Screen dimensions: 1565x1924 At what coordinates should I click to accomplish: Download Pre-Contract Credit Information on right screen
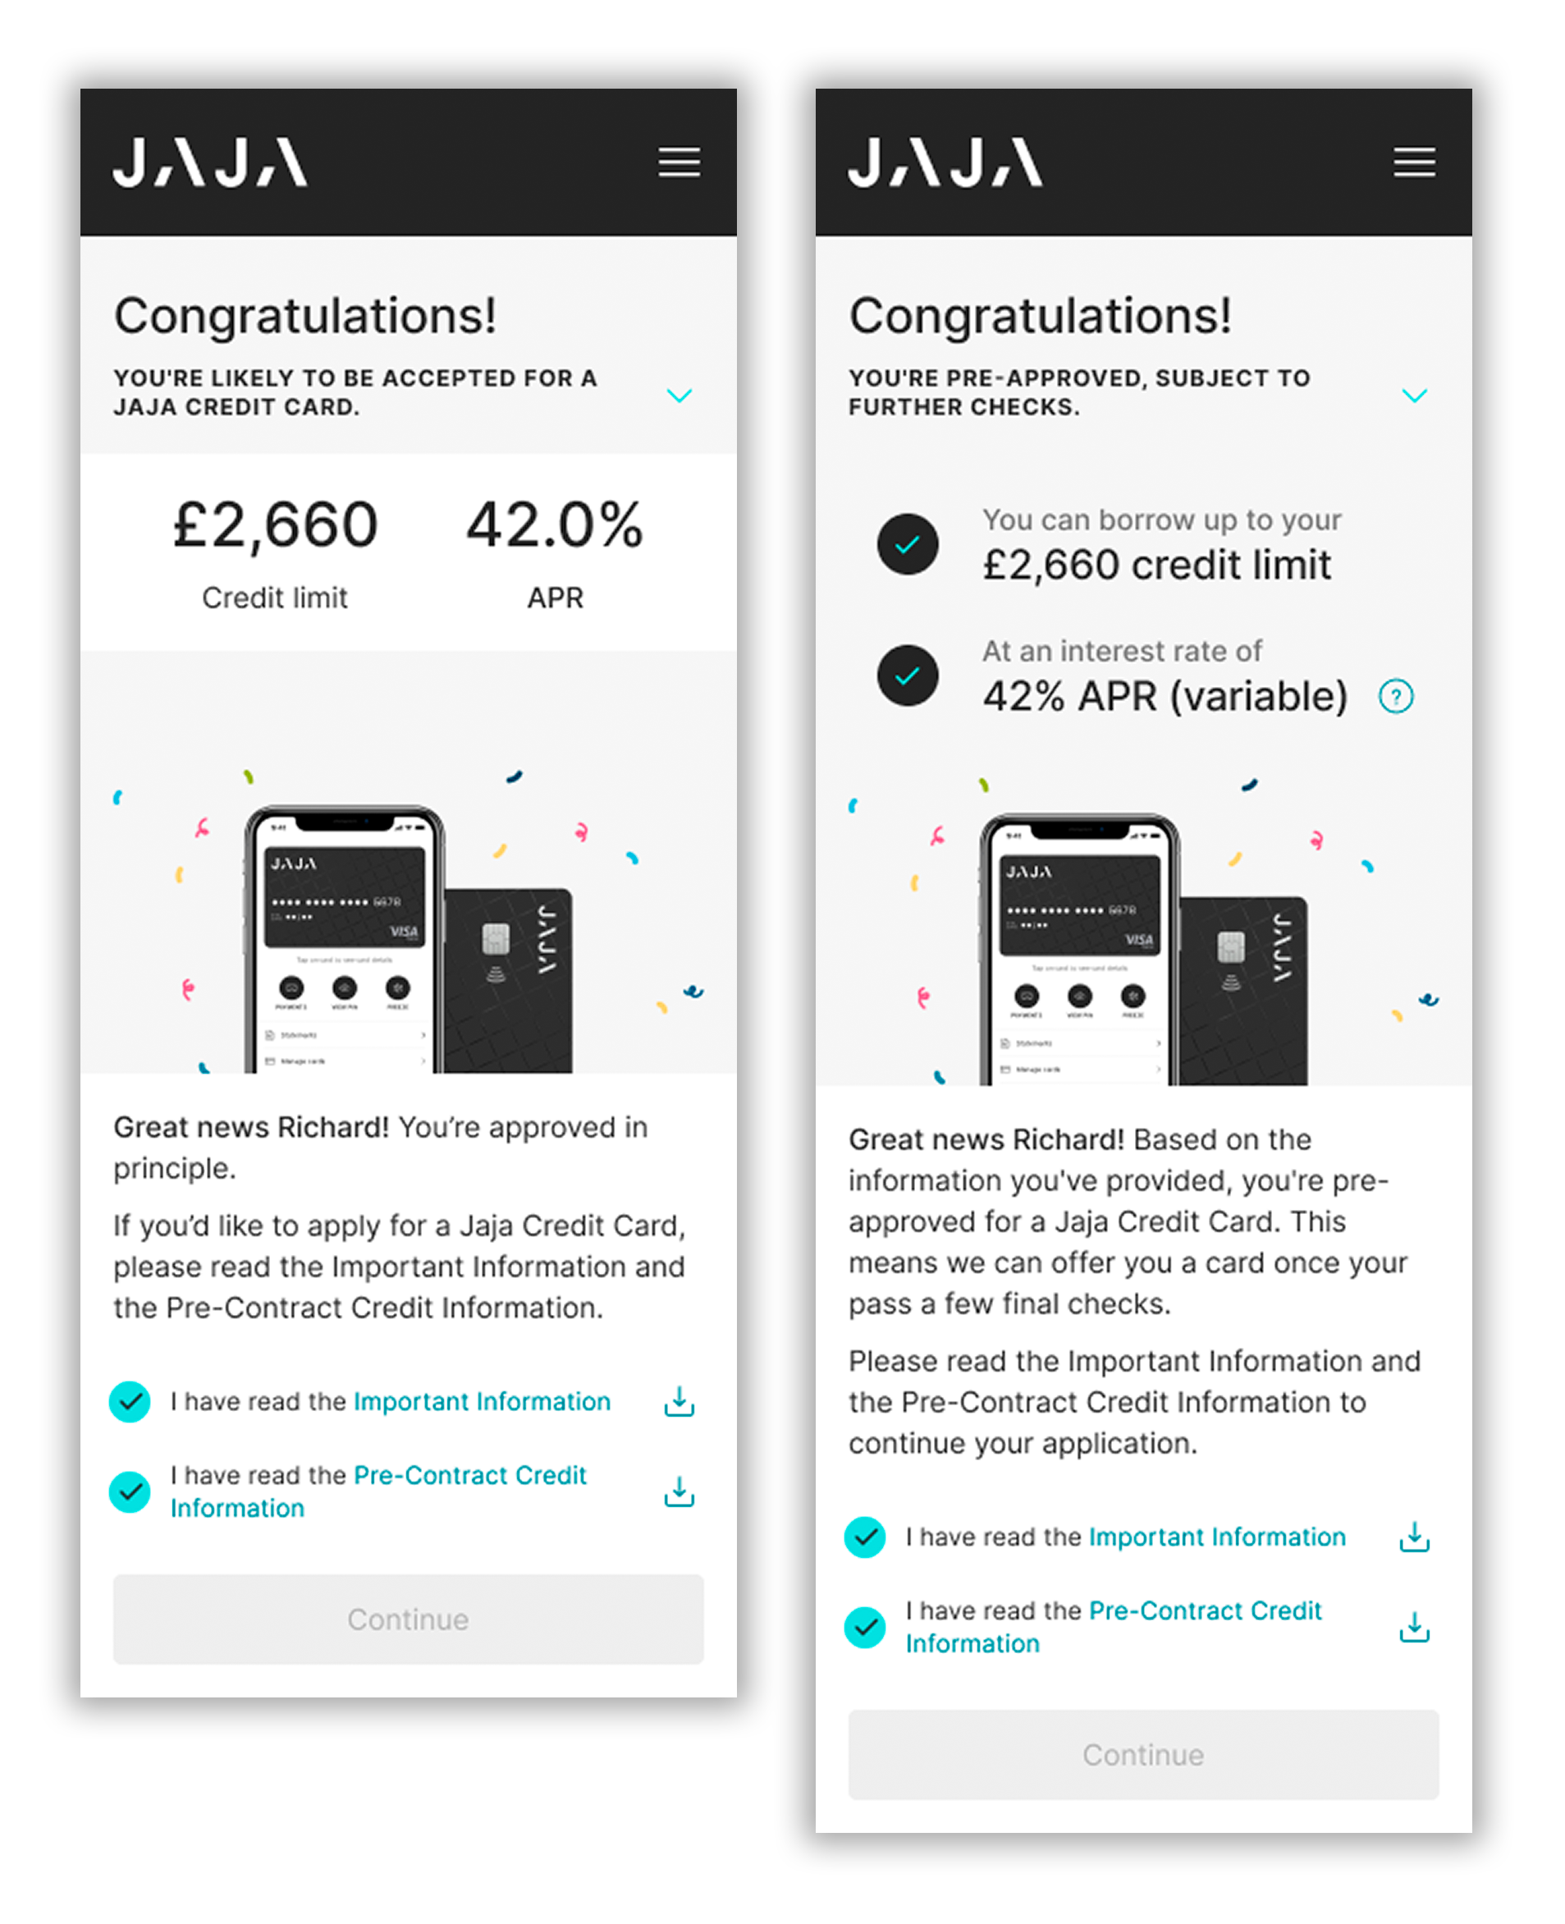1413,1627
